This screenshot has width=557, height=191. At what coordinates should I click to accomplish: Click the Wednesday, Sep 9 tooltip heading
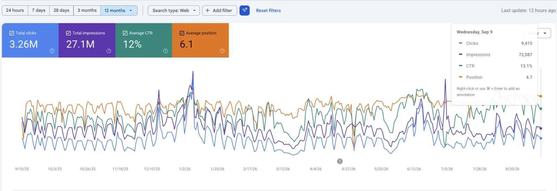[474, 32]
